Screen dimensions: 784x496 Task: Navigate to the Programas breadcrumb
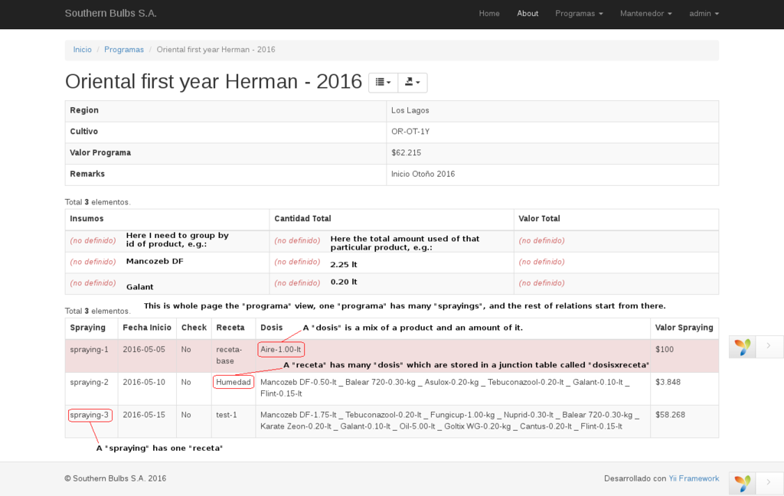(x=124, y=50)
